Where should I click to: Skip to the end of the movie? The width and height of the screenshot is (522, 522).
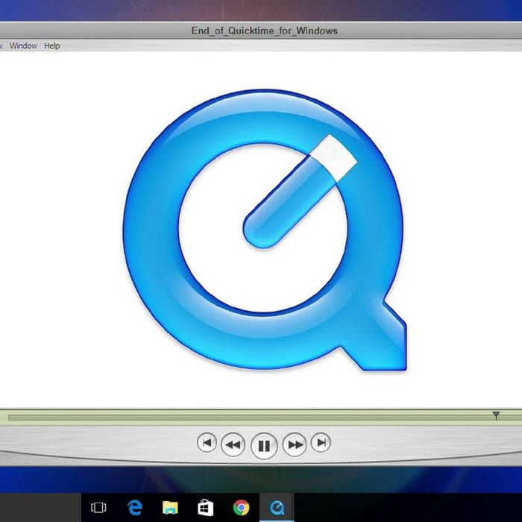point(321,443)
